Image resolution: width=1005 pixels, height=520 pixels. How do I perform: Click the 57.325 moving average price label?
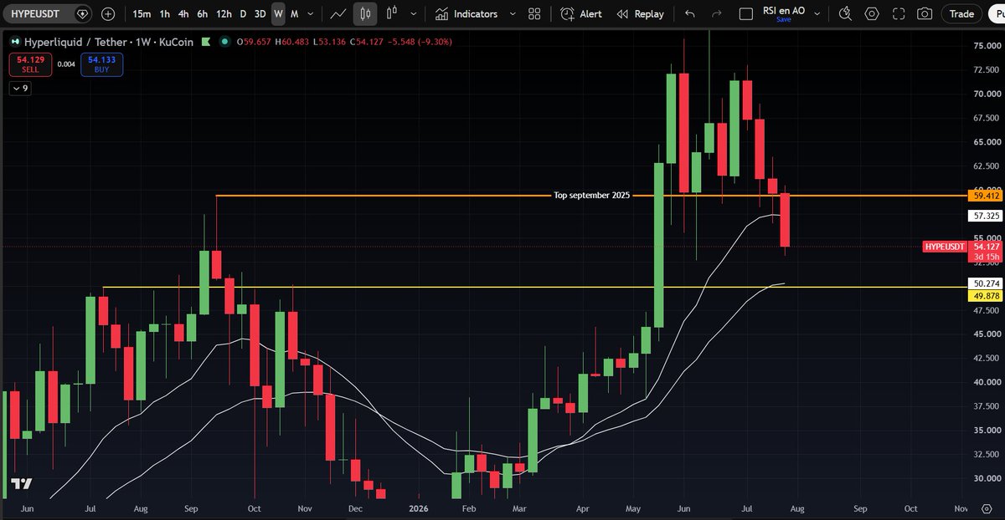[985, 216]
